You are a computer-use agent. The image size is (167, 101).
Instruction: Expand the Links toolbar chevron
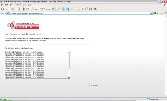click(166, 13)
